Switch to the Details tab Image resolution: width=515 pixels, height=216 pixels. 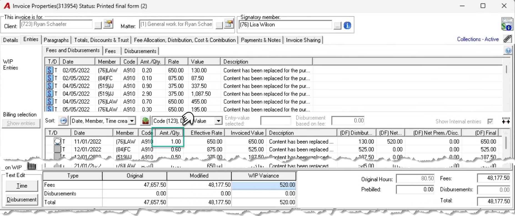coord(11,40)
